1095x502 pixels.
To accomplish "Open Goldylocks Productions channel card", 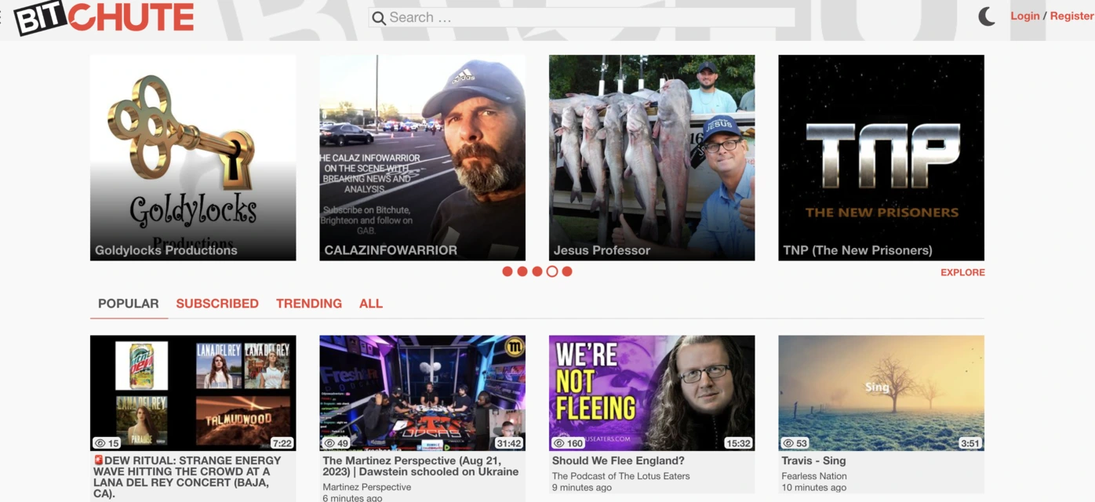I will [x=193, y=158].
